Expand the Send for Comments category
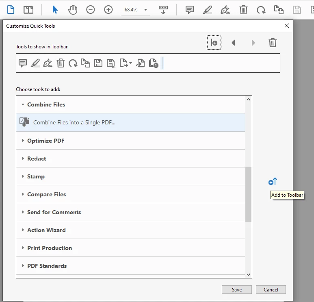The image size is (314, 302). 23,212
